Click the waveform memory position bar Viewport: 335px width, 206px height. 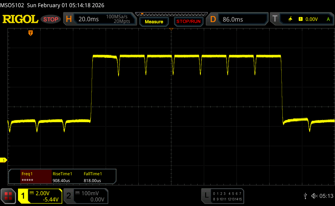171,14
